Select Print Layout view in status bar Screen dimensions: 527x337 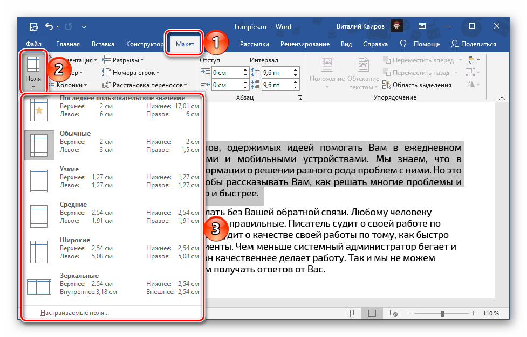click(x=372, y=313)
